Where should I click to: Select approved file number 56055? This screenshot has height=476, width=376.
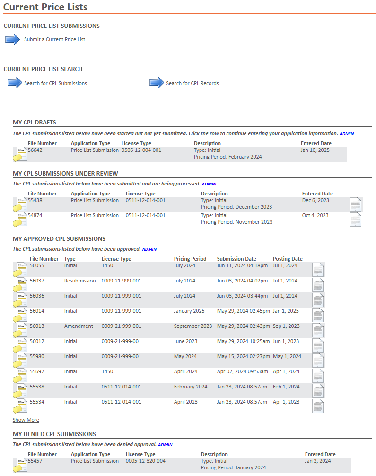(x=37, y=265)
